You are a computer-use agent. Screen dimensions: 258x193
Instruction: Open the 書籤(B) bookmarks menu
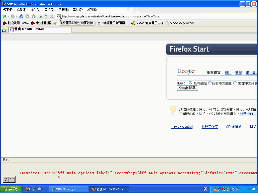coord(63,10)
